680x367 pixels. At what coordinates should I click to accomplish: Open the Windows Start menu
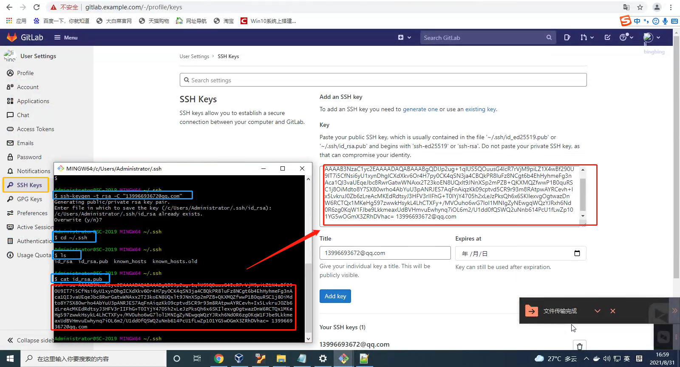(10, 359)
